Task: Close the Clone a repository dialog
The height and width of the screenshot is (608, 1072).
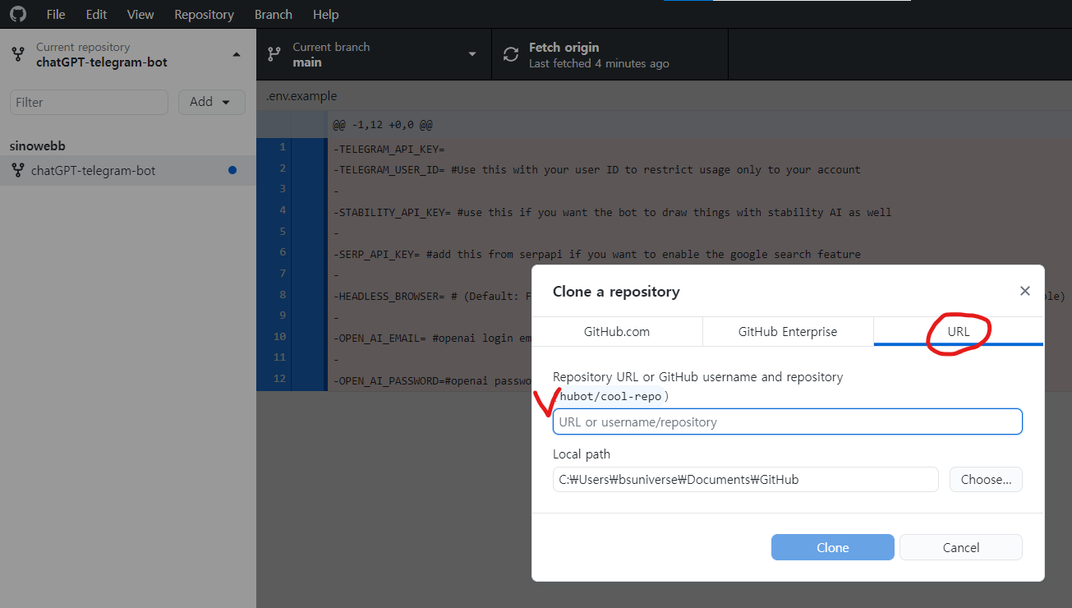Action: click(1024, 291)
